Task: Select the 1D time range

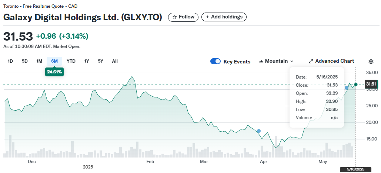Action: click(10, 61)
